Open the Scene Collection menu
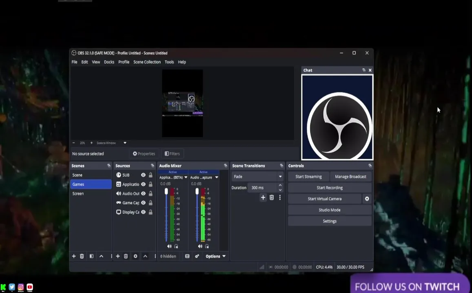The width and height of the screenshot is (472, 293). coord(147,62)
